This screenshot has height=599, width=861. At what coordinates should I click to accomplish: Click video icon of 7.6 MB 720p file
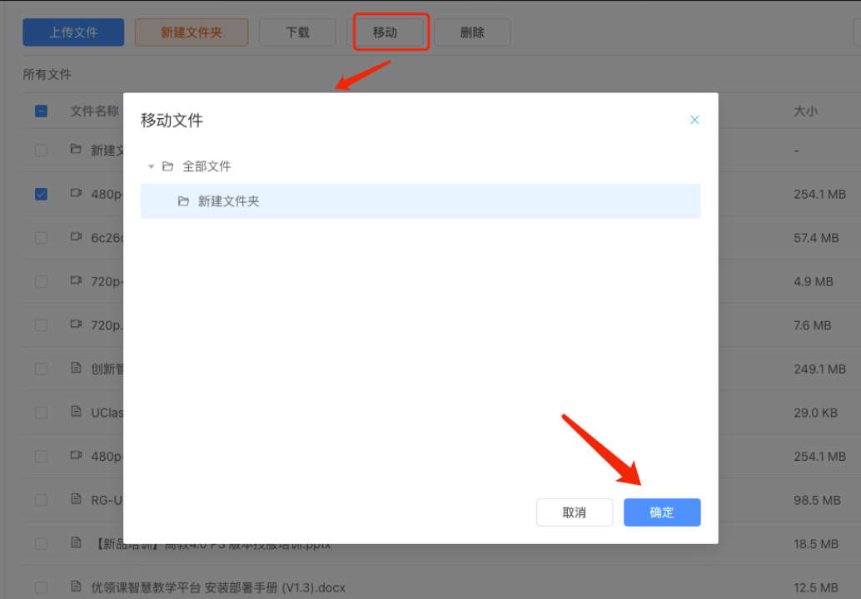[x=77, y=324]
